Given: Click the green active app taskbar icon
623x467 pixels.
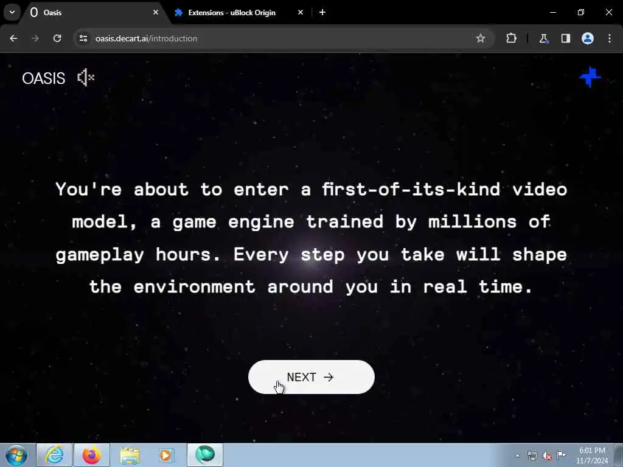Looking at the screenshot, I should coord(205,455).
